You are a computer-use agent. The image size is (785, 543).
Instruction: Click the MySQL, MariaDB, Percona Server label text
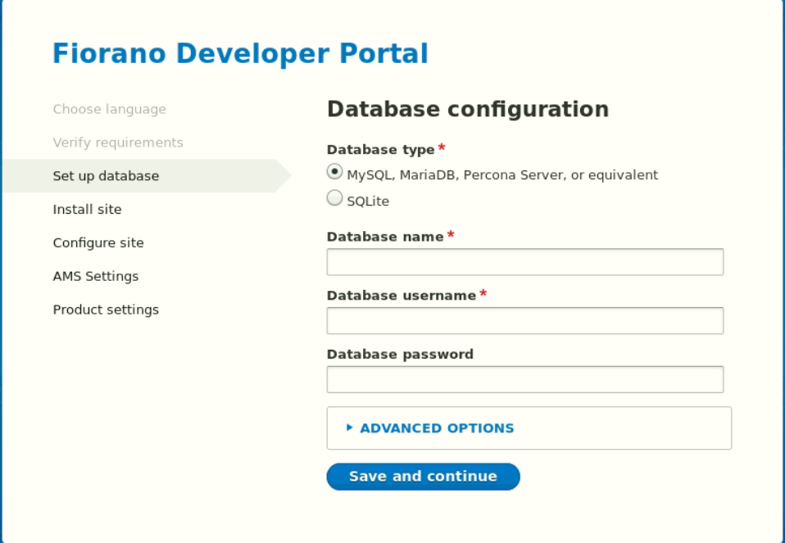[x=502, y=175]
